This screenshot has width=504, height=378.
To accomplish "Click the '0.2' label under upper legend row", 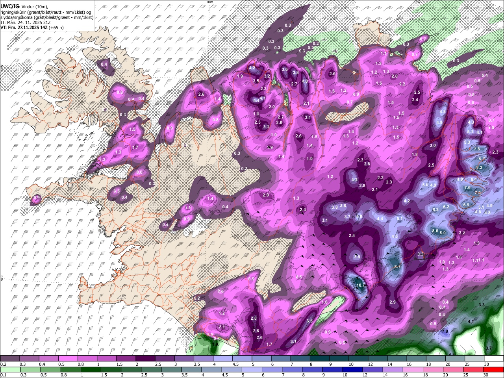I will tap(4, 364).
